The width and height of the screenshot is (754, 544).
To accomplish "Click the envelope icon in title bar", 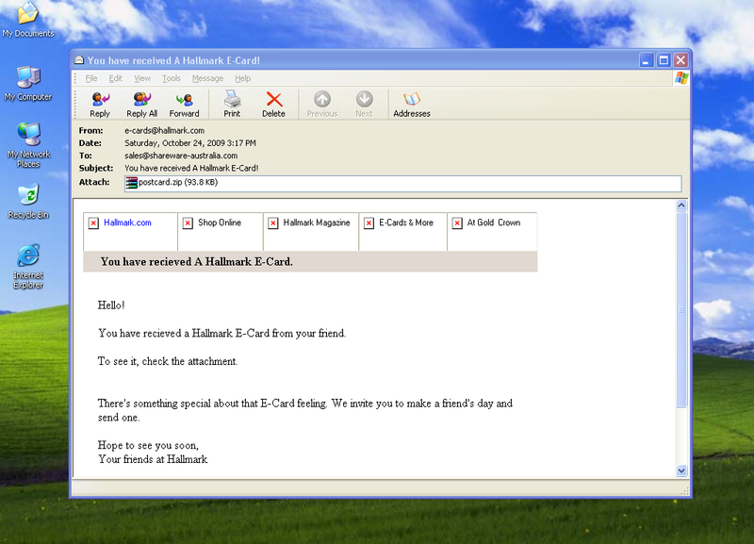I will click(79, 60).
